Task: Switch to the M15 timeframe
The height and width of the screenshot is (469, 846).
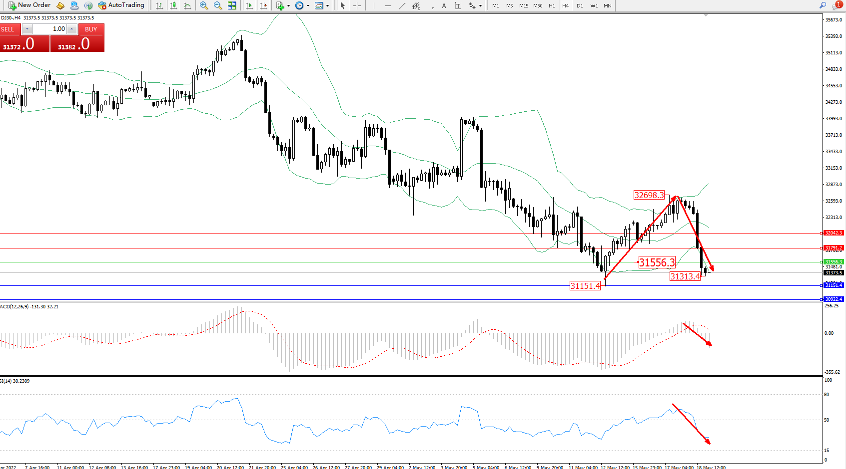Action: [523, 6]
